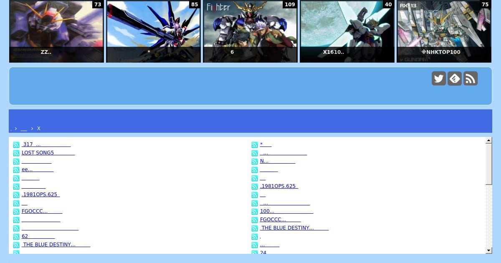Open the '62' article link
This screenshot has height=263, width=501.
[38, 236]
